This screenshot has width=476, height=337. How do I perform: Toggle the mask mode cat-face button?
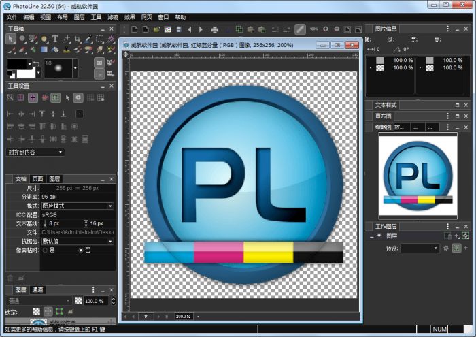99,63
